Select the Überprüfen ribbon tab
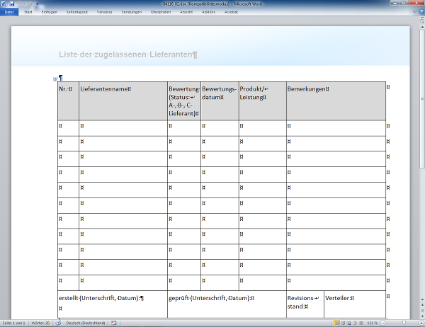This screenshot has height=327, width=425. coord(161,12)
